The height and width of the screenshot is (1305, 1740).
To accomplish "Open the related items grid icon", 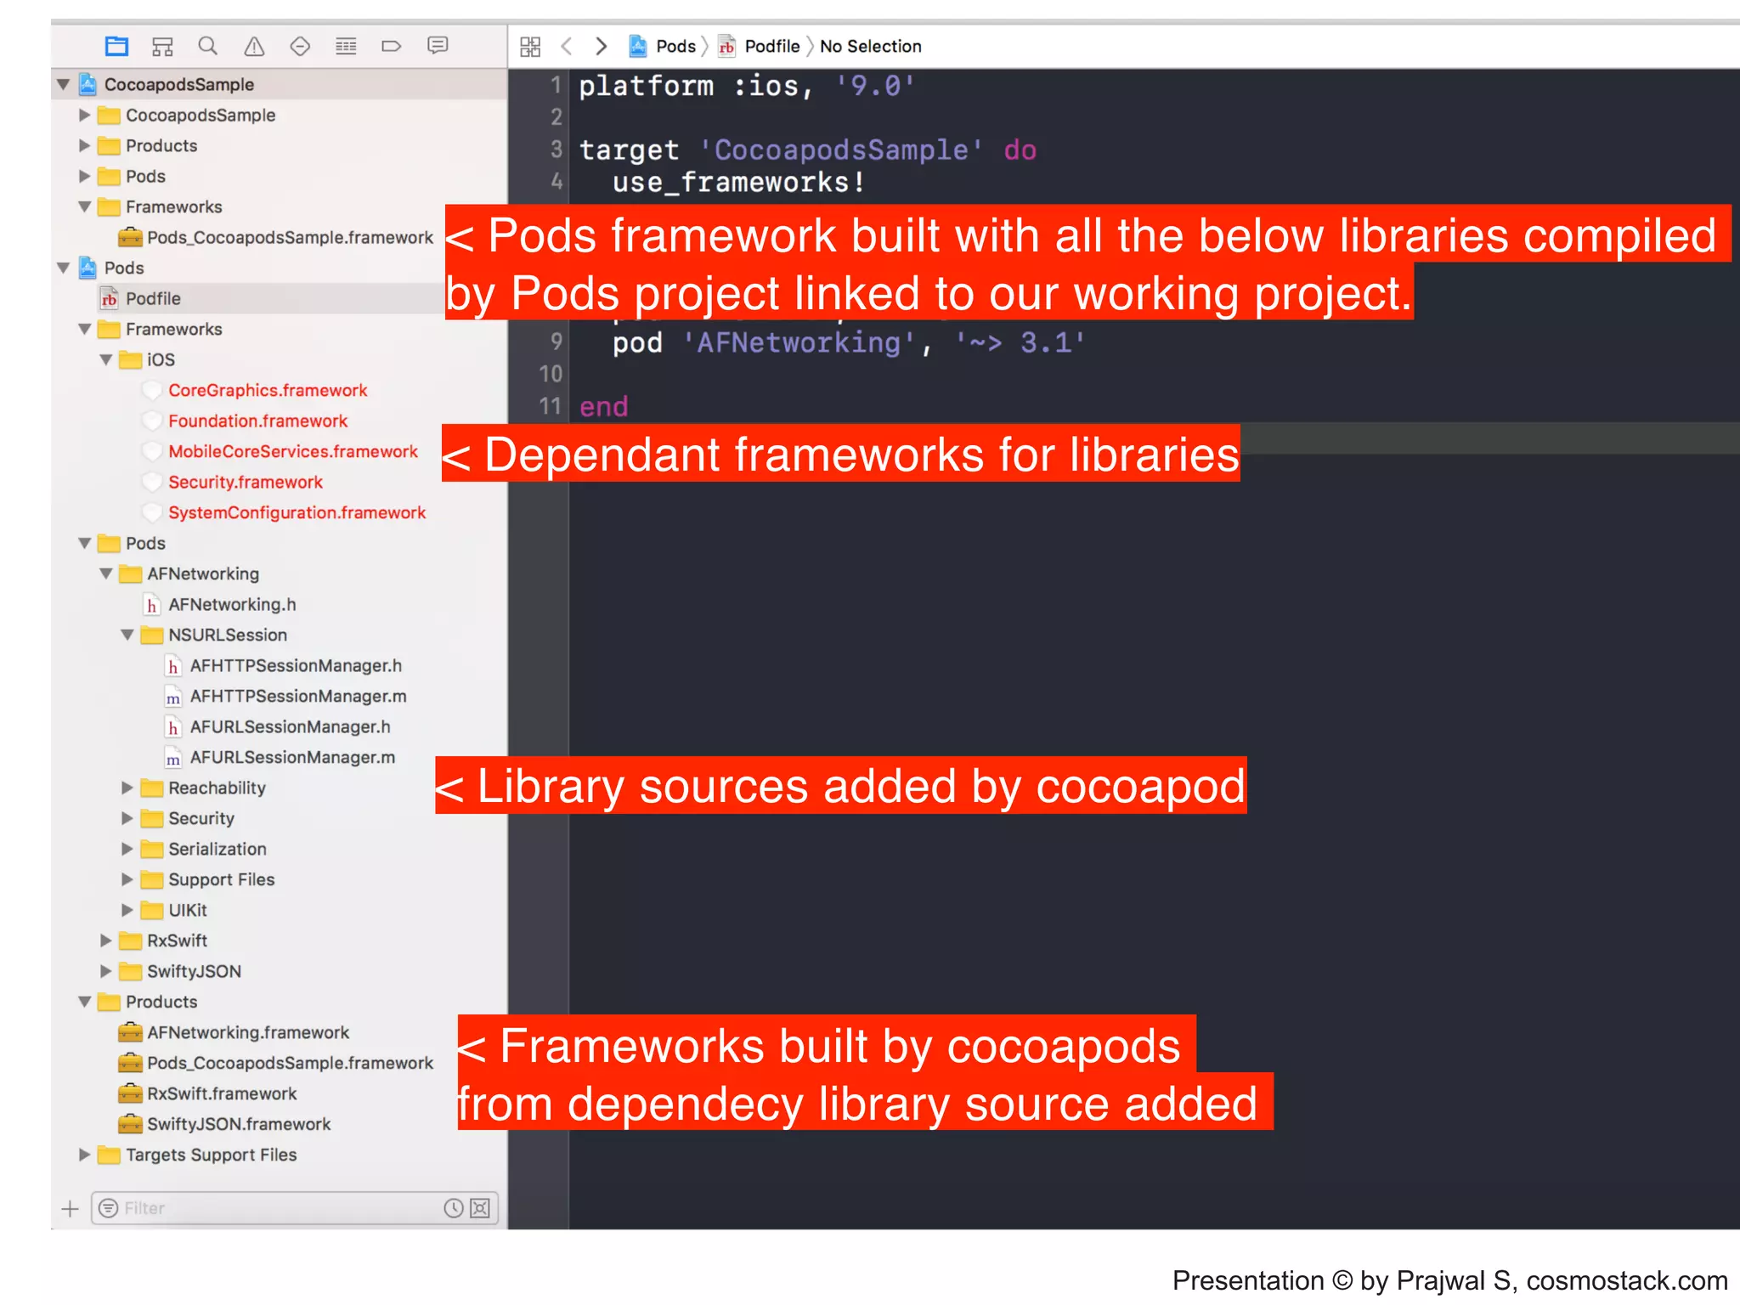I will click(530, 47).
